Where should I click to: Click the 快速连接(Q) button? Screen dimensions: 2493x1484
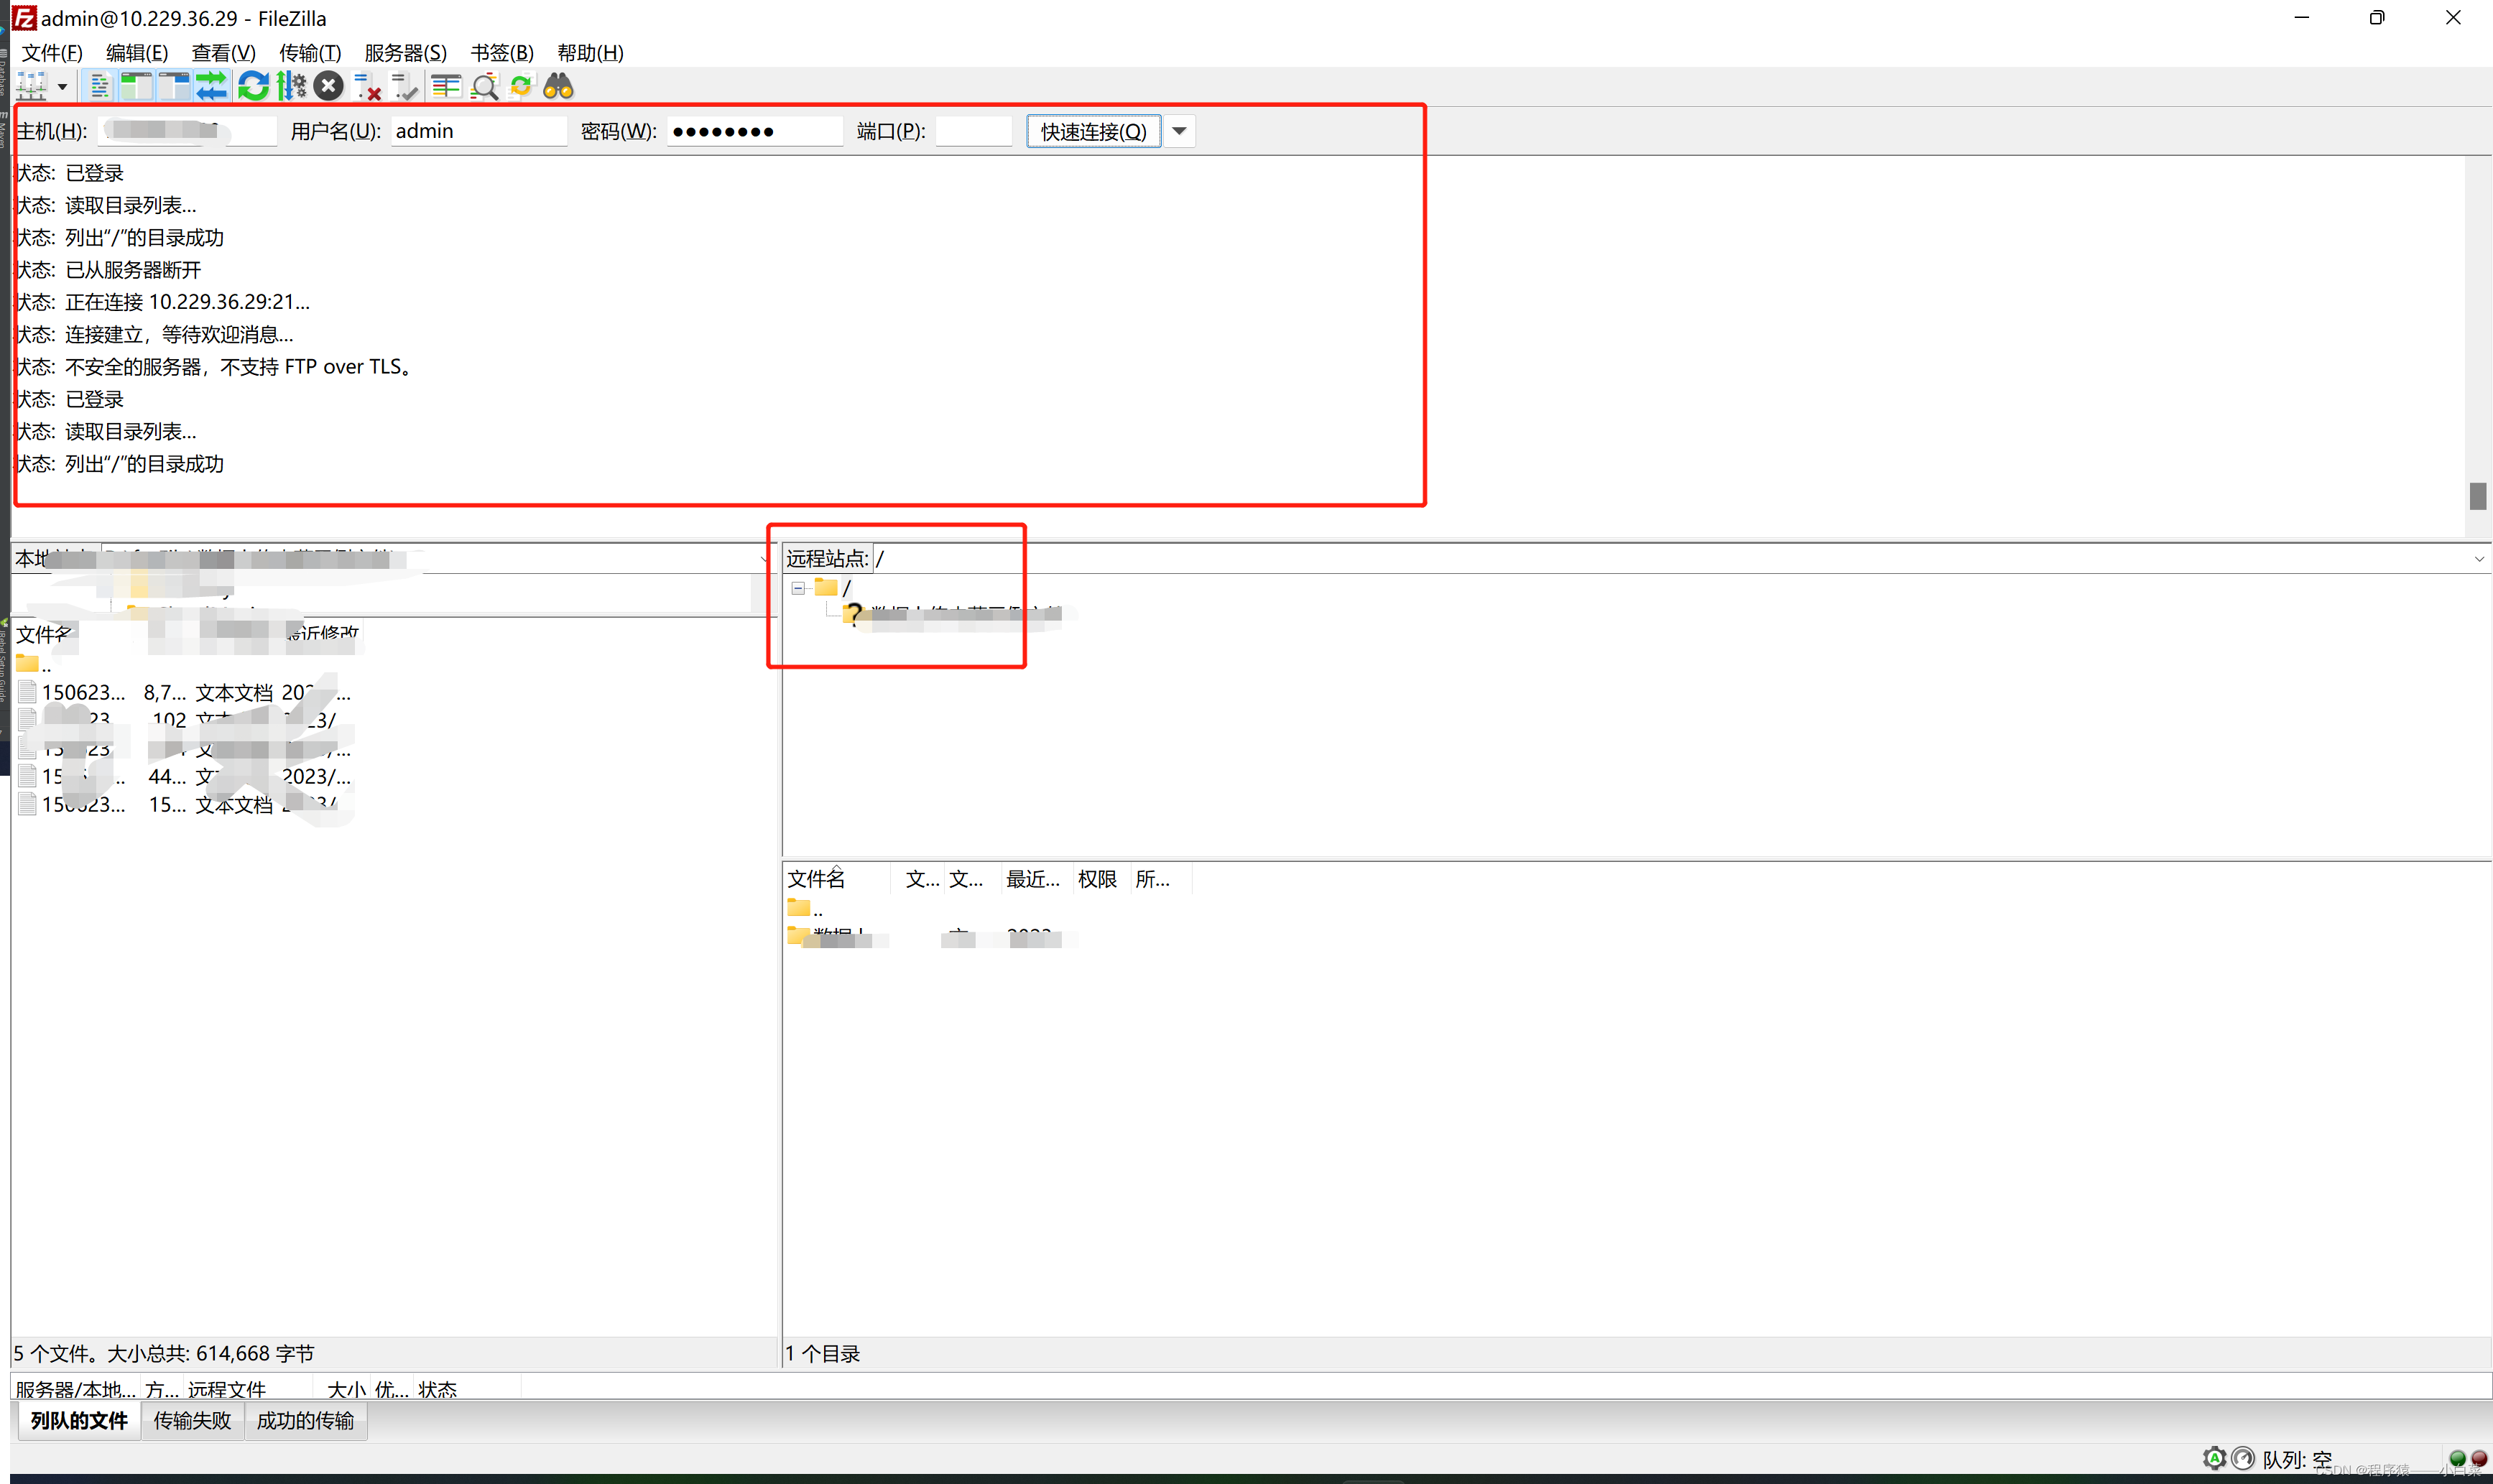point(1093,132)
